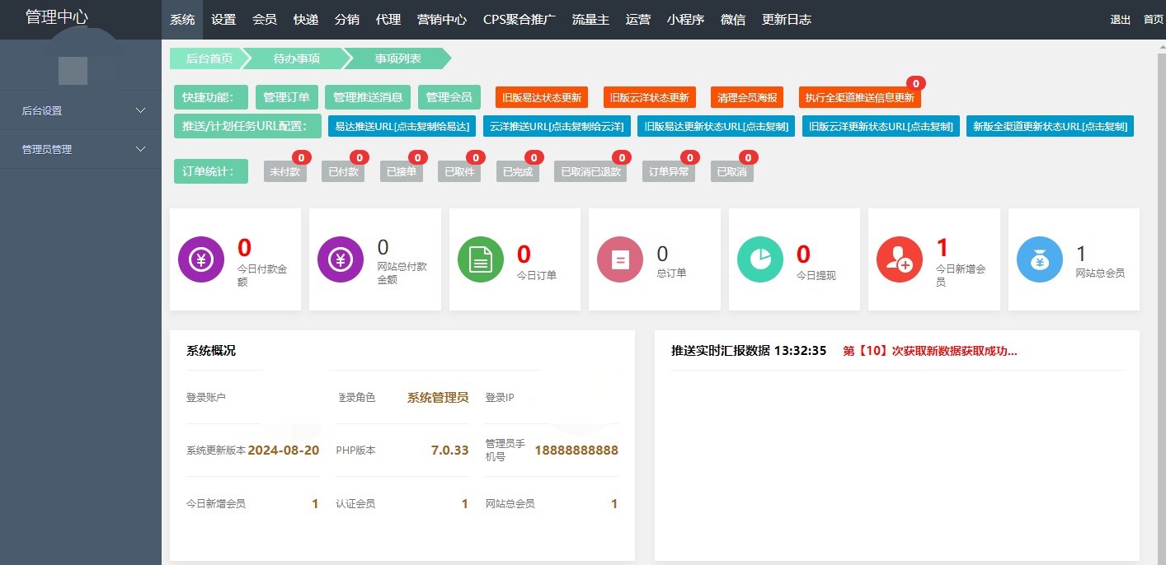Expand the 管理员管理 sidebar menu
The width and height of the screenshot is (1166, 565).
pyautogui.click(x=81, y=149)
